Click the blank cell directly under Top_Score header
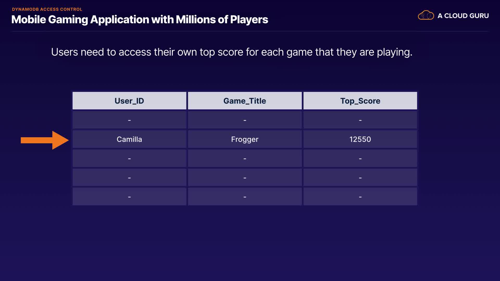This screenshot has height=281, width=500. 360,120
